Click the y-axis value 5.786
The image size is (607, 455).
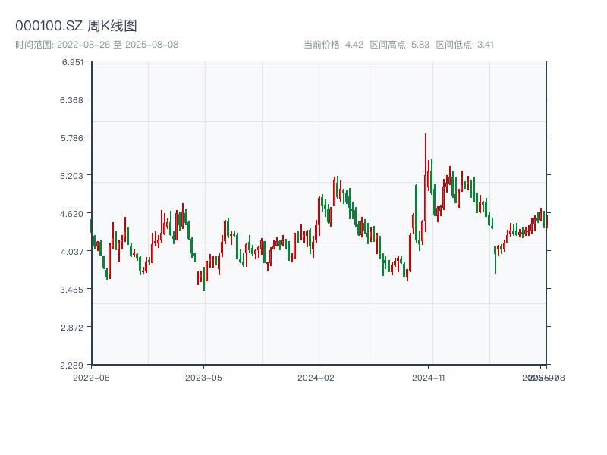tap(72, 138)
